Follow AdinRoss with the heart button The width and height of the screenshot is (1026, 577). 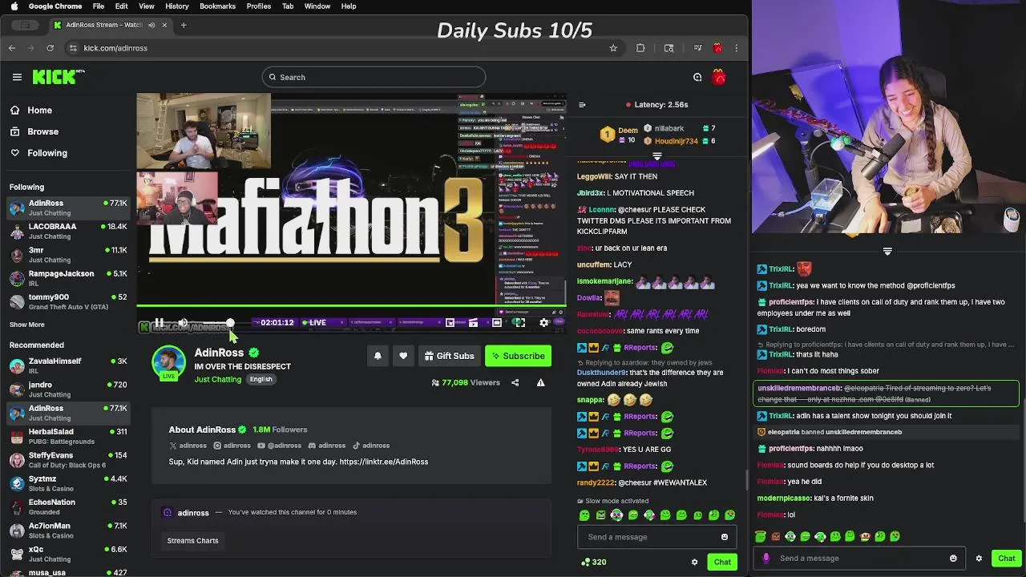(x=403, y=356)
